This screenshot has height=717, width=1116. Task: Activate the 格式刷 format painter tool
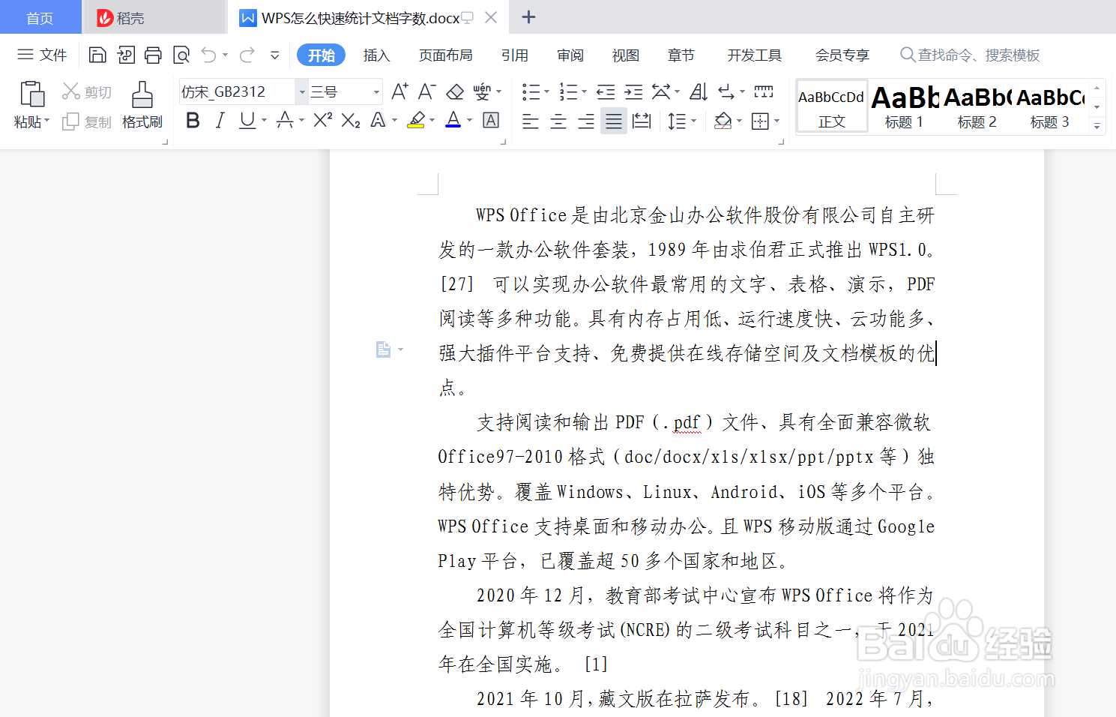(142, 105)
